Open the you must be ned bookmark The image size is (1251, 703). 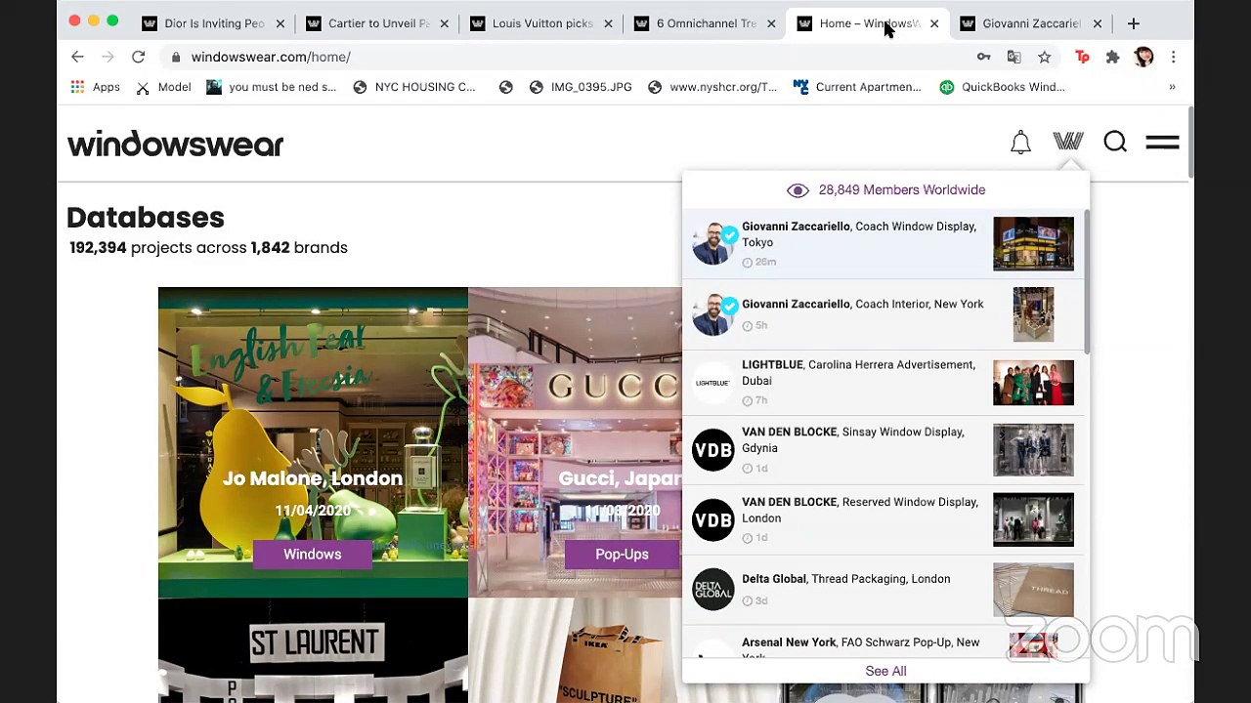[271, 87]
